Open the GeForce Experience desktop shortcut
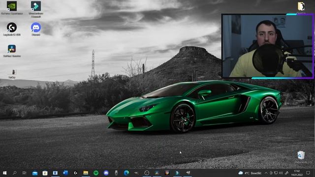315x177 pixels. 12,8
